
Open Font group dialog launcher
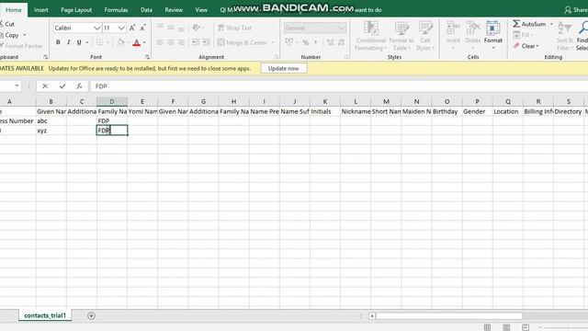pos(147,57)
